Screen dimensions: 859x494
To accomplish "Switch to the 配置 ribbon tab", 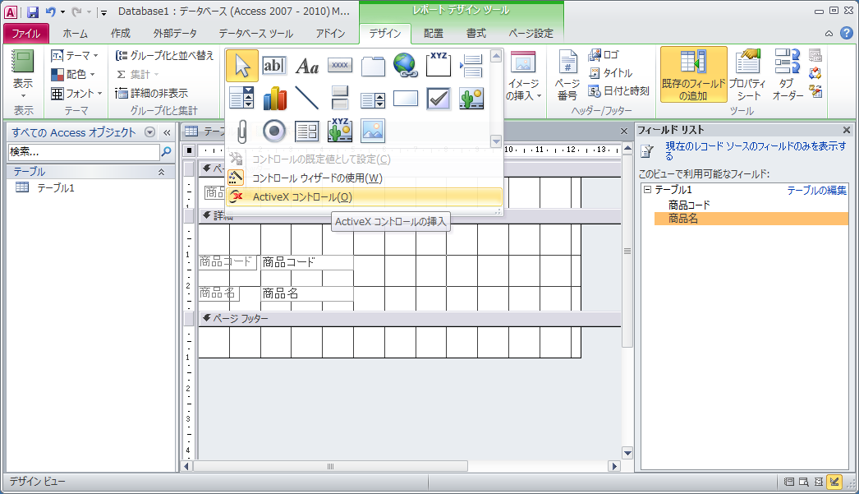I will (434, 34).
